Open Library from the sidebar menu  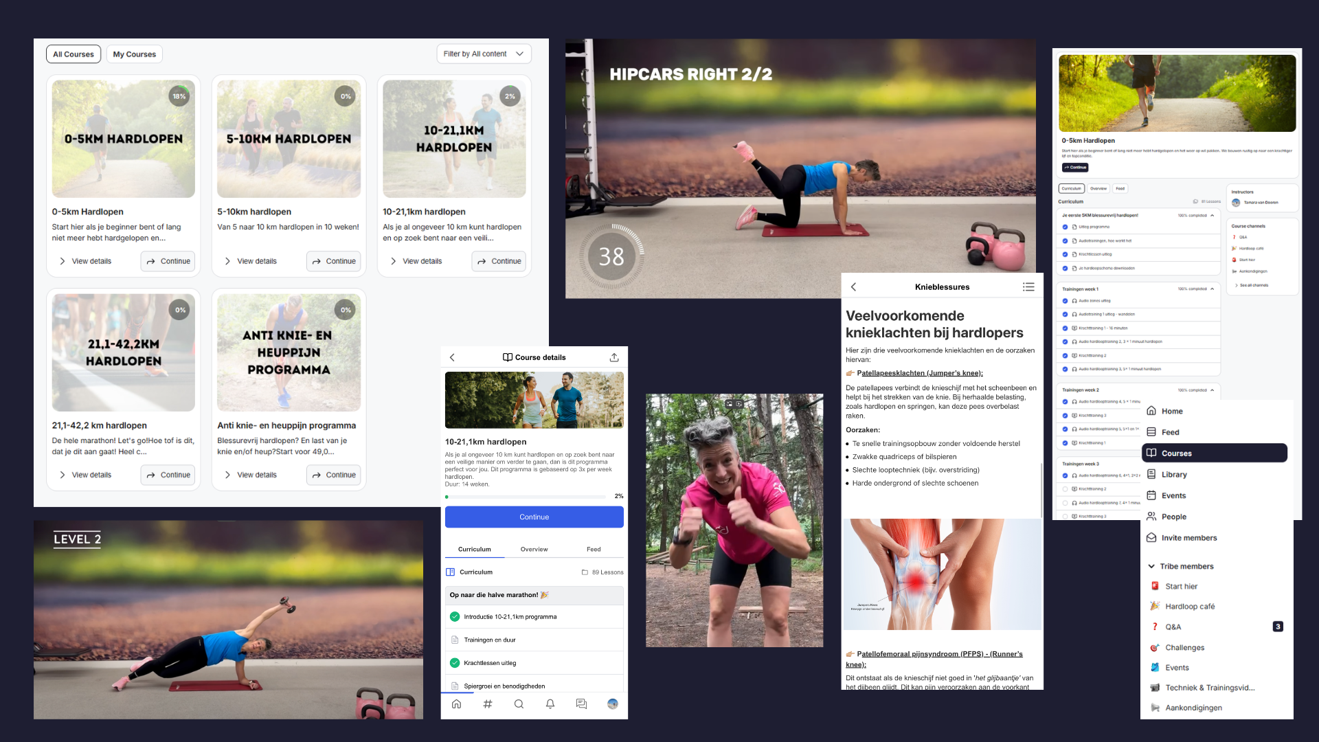(x=1173, y=474)
